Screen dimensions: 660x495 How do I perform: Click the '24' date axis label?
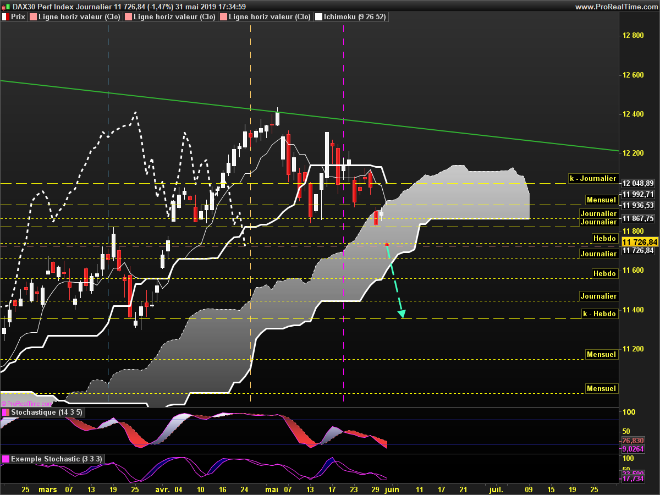click(x=245, y=488)
